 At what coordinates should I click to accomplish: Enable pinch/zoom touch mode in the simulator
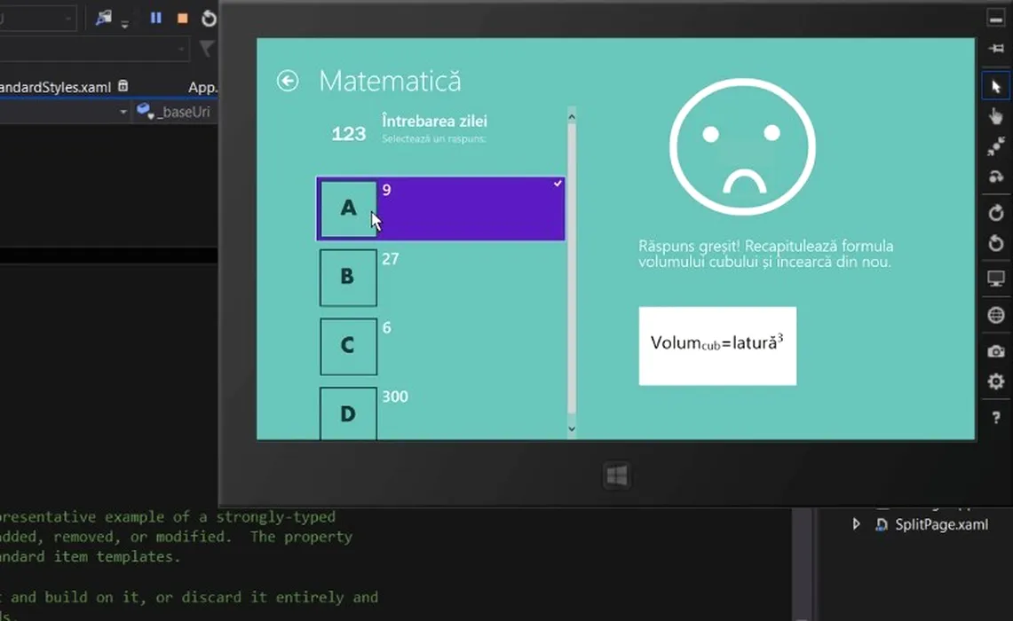point(995,146)
